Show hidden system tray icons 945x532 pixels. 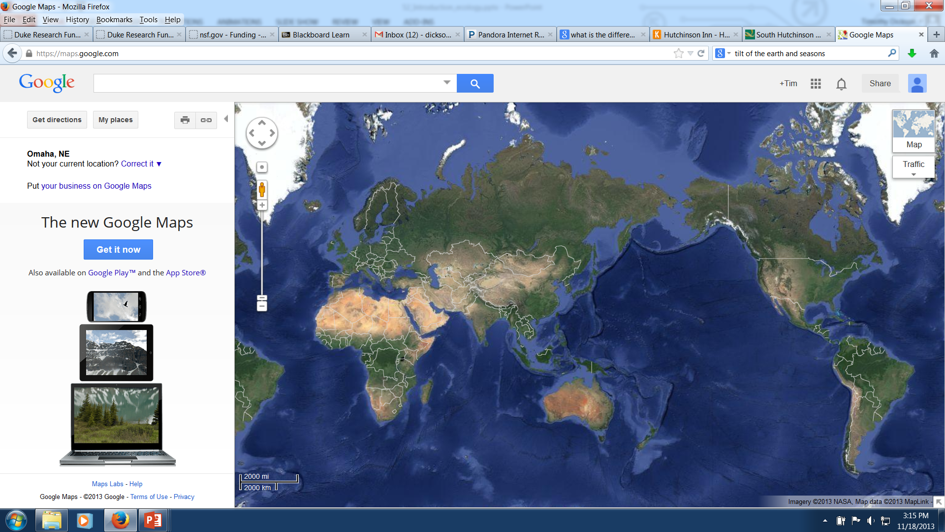pyautogui.click(x=824, y=520)
